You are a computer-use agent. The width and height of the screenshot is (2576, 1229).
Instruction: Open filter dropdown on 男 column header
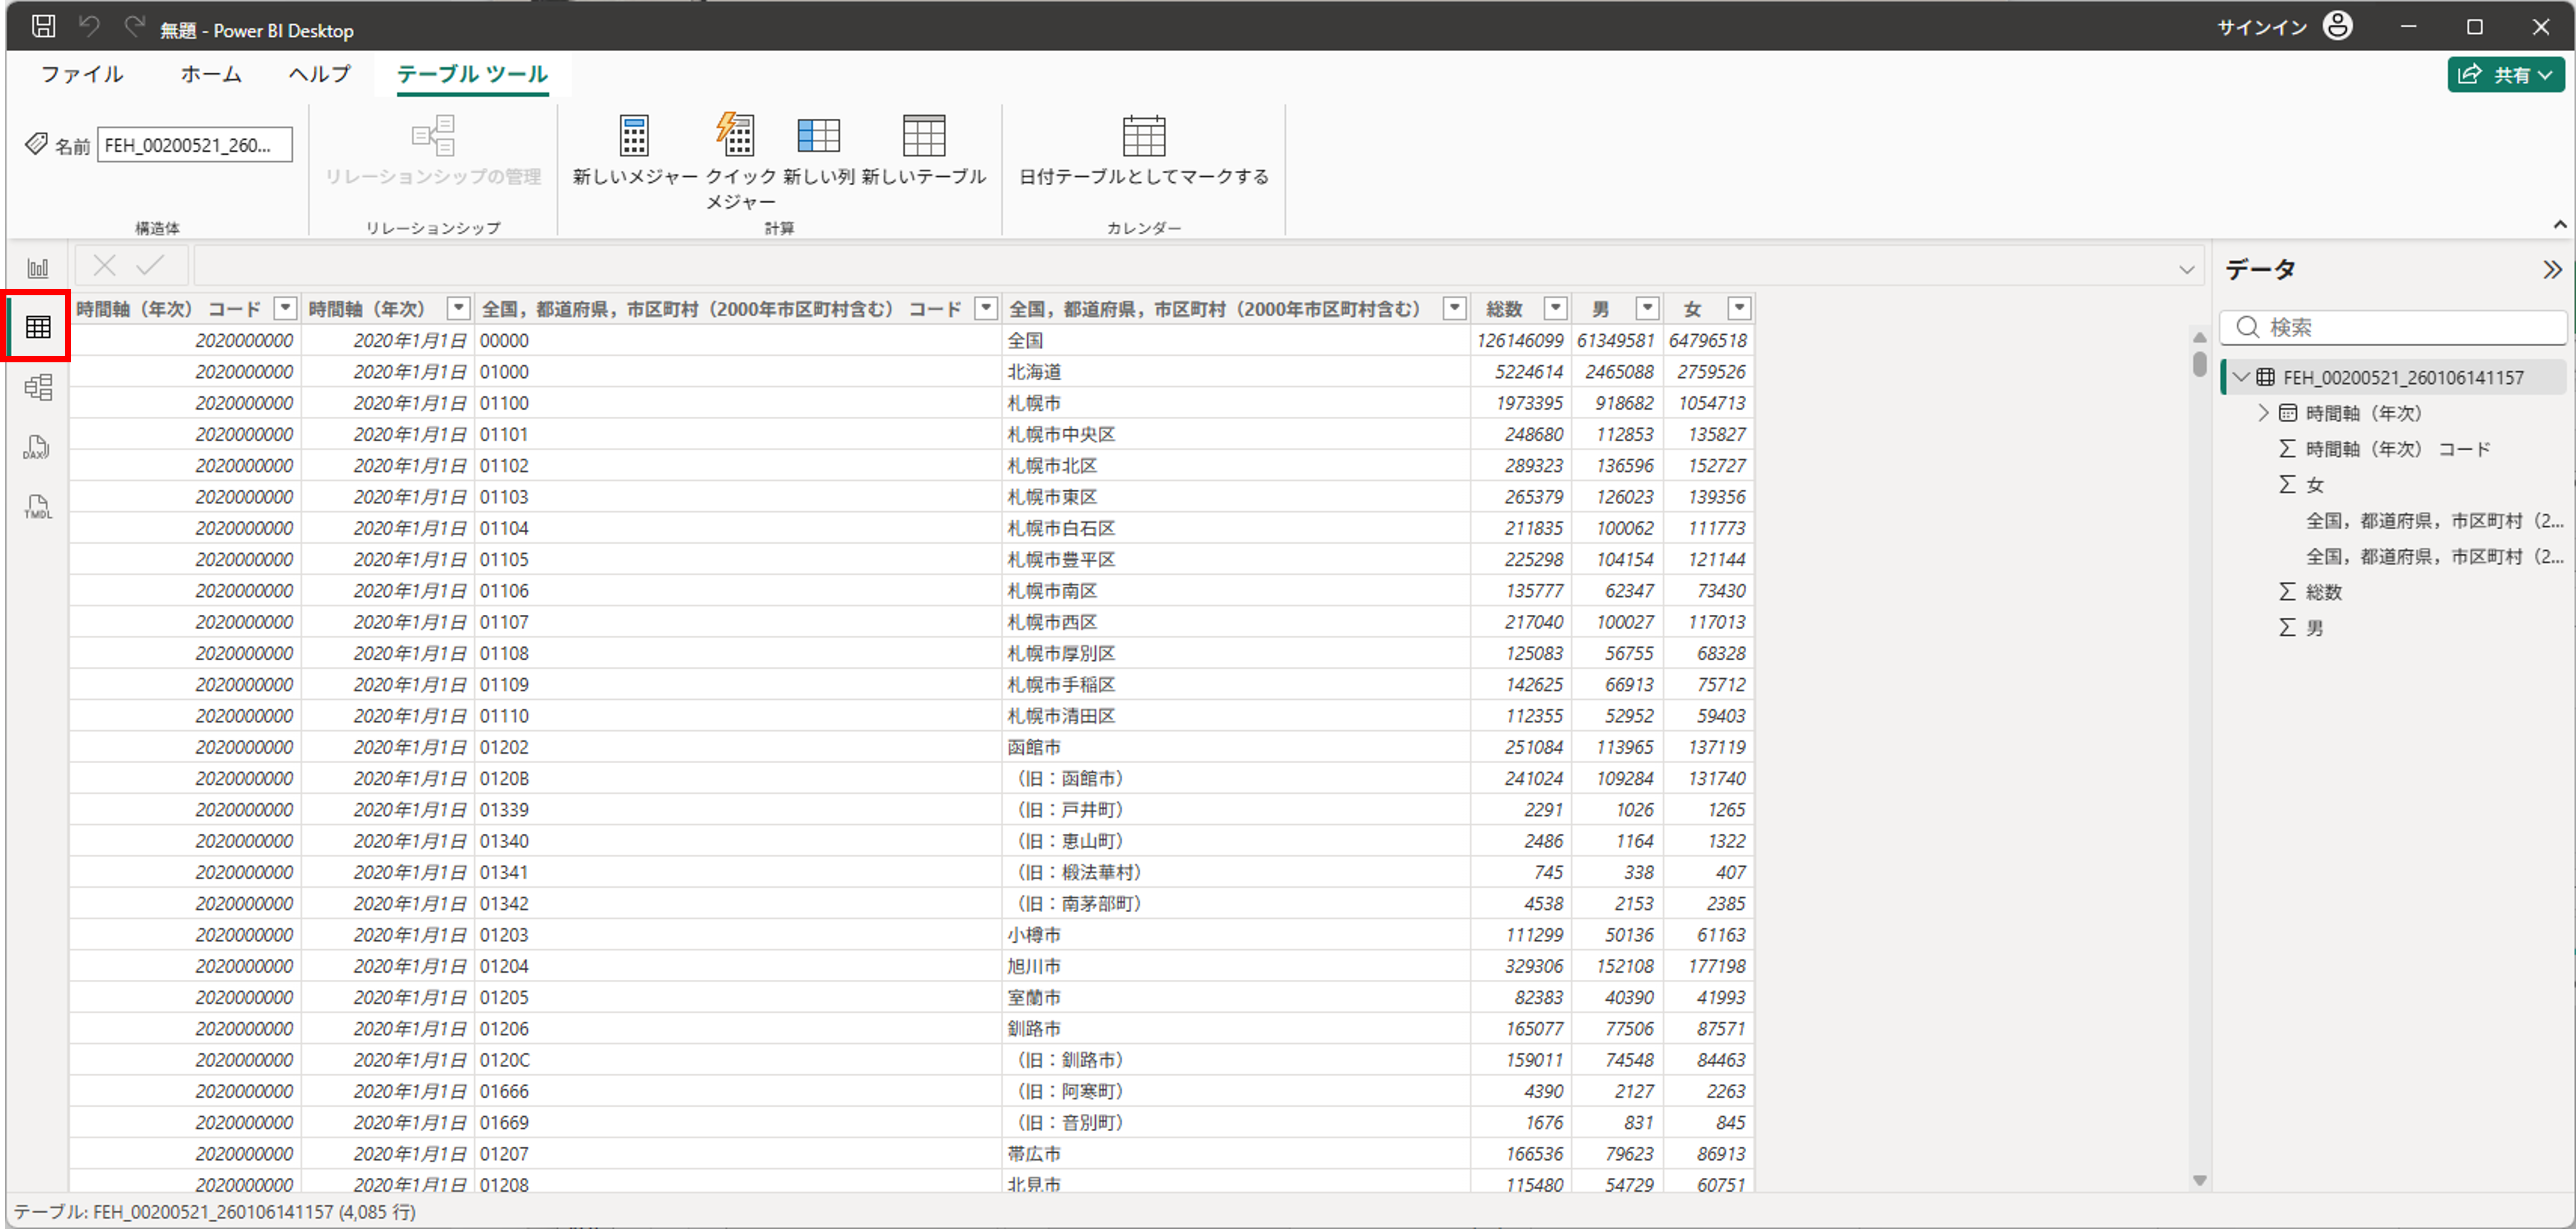(1647, 308)
